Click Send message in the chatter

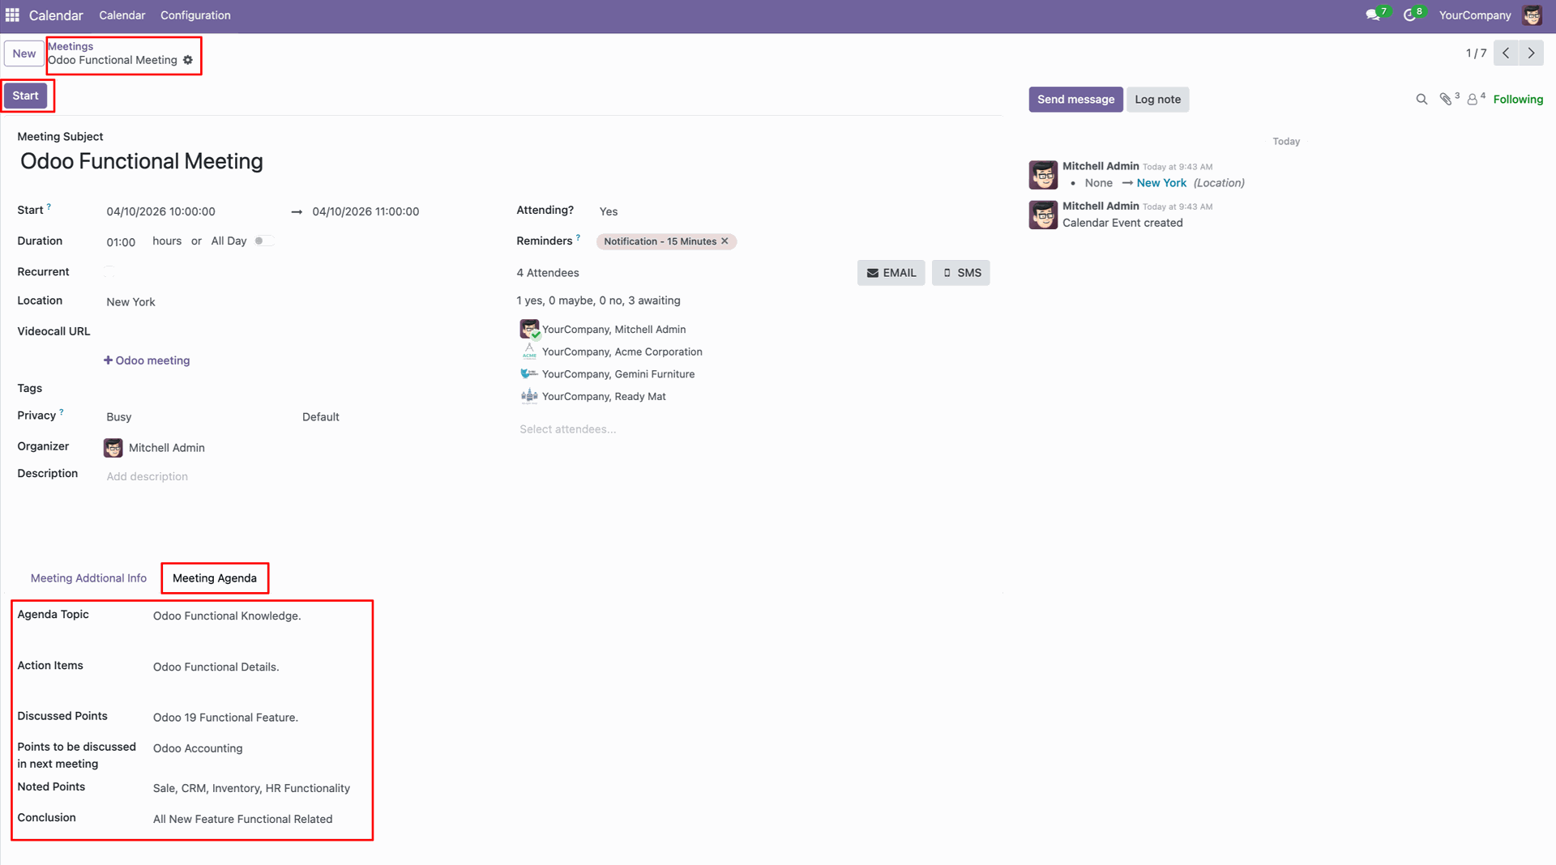pyautogui.click(x=1075, y=100)
